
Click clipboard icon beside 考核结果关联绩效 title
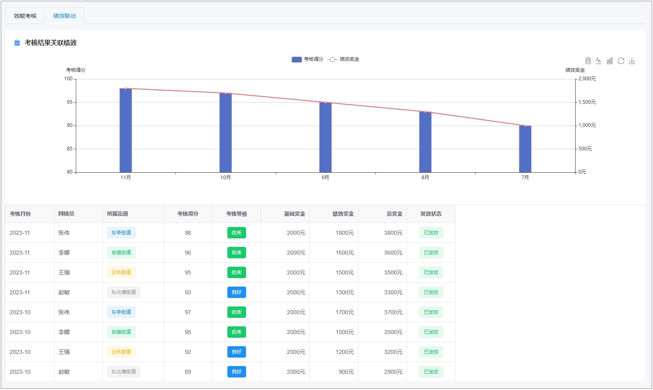click(17, 43)
